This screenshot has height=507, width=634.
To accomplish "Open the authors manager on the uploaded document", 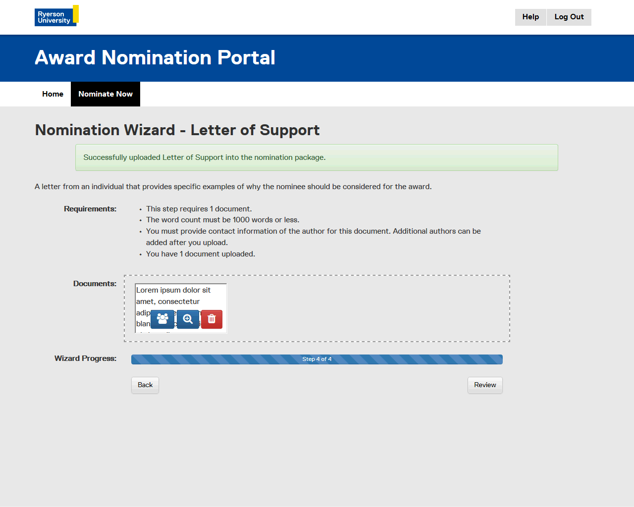I will click(162, 319).
